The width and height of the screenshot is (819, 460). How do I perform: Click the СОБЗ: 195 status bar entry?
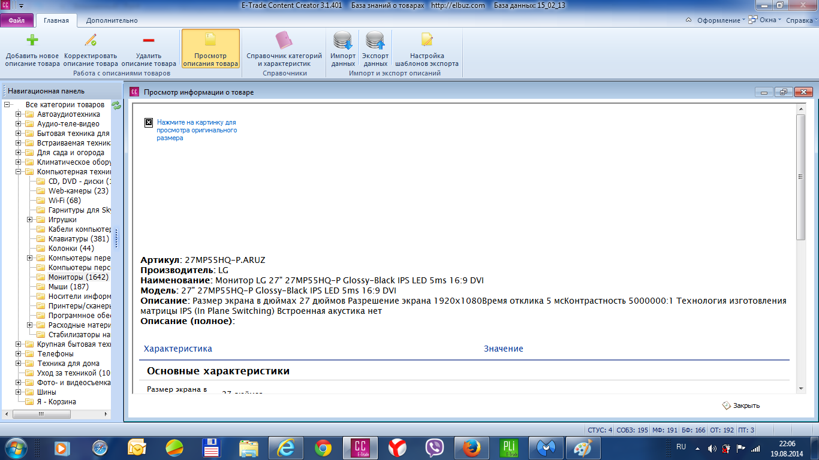(633, 430)
